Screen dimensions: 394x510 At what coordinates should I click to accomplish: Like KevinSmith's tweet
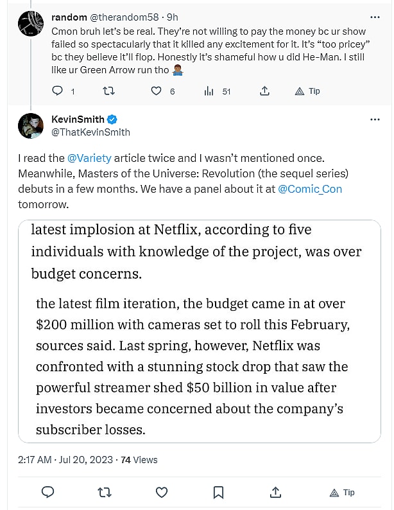pyautogui.click(x=162, y=493)
